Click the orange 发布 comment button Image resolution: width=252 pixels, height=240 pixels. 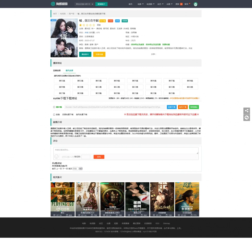pos(99,157)
